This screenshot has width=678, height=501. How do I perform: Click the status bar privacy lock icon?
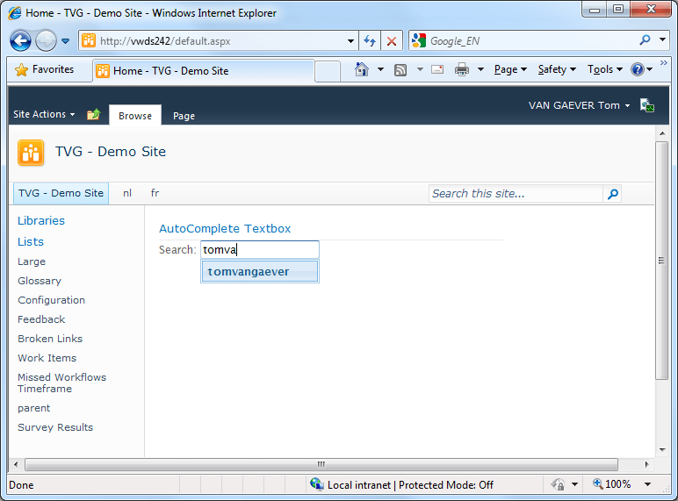click(x=558, y=484)
